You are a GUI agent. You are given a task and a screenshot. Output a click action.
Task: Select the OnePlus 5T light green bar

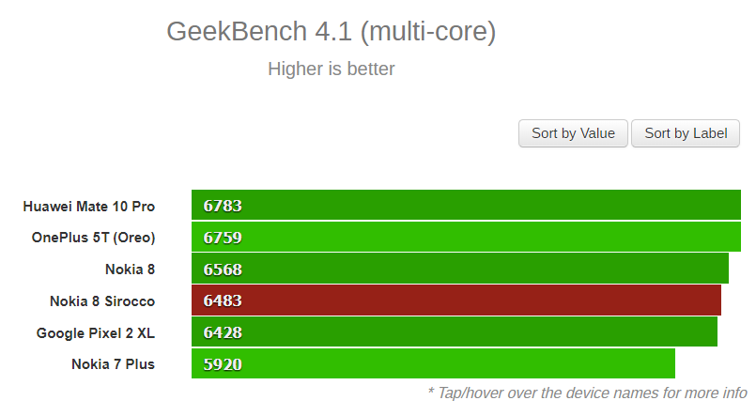pos(466,237)
